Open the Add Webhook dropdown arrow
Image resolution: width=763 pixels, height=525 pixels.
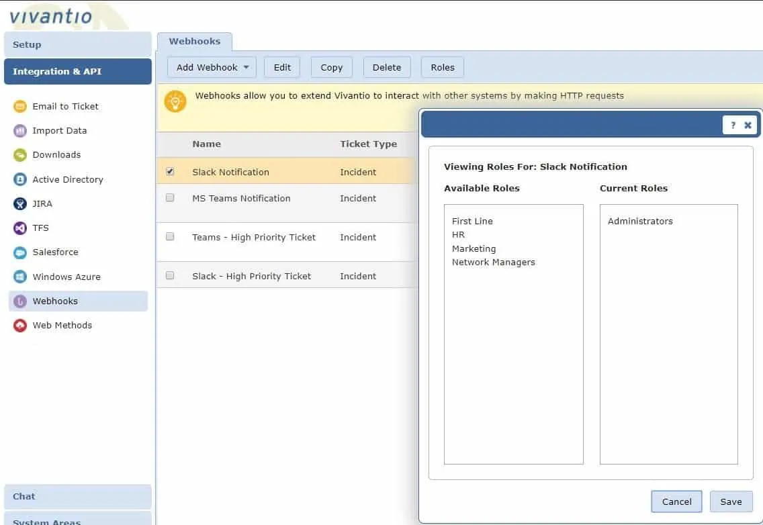click(246, 67)
